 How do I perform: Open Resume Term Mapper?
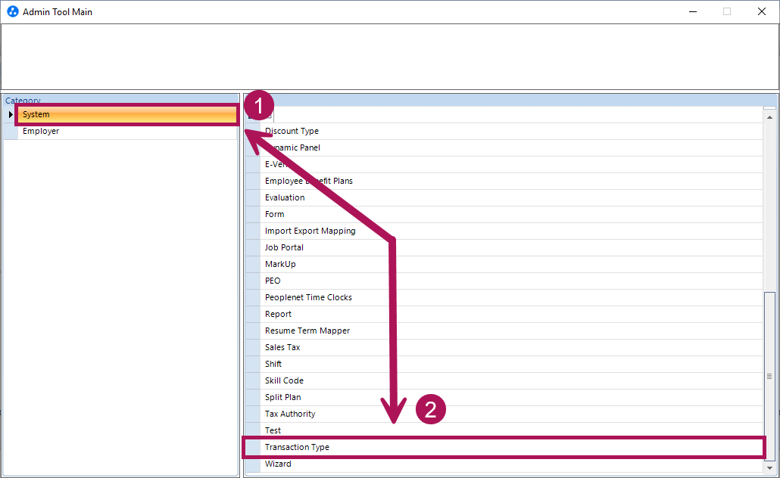point(511,331)
